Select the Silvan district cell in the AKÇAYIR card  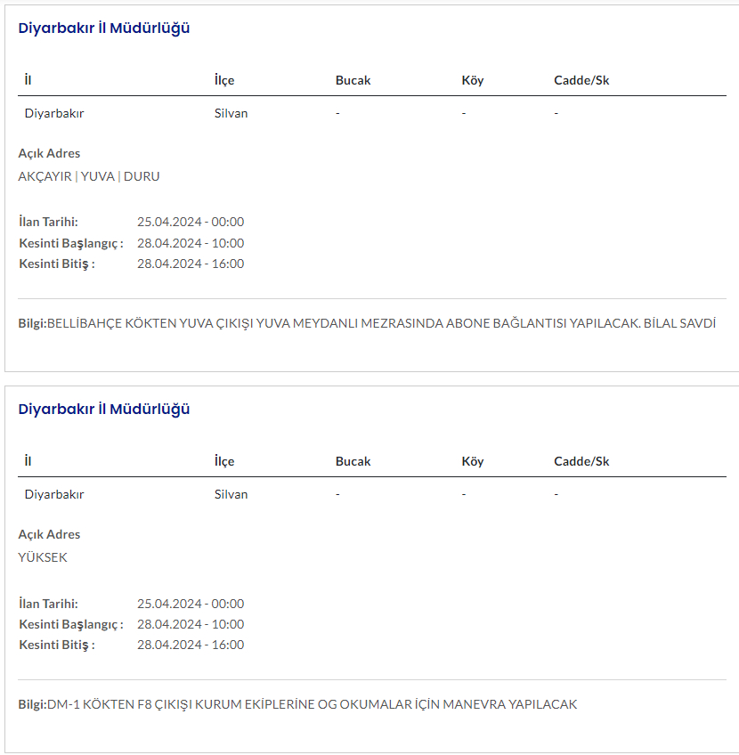coord(231,113)
